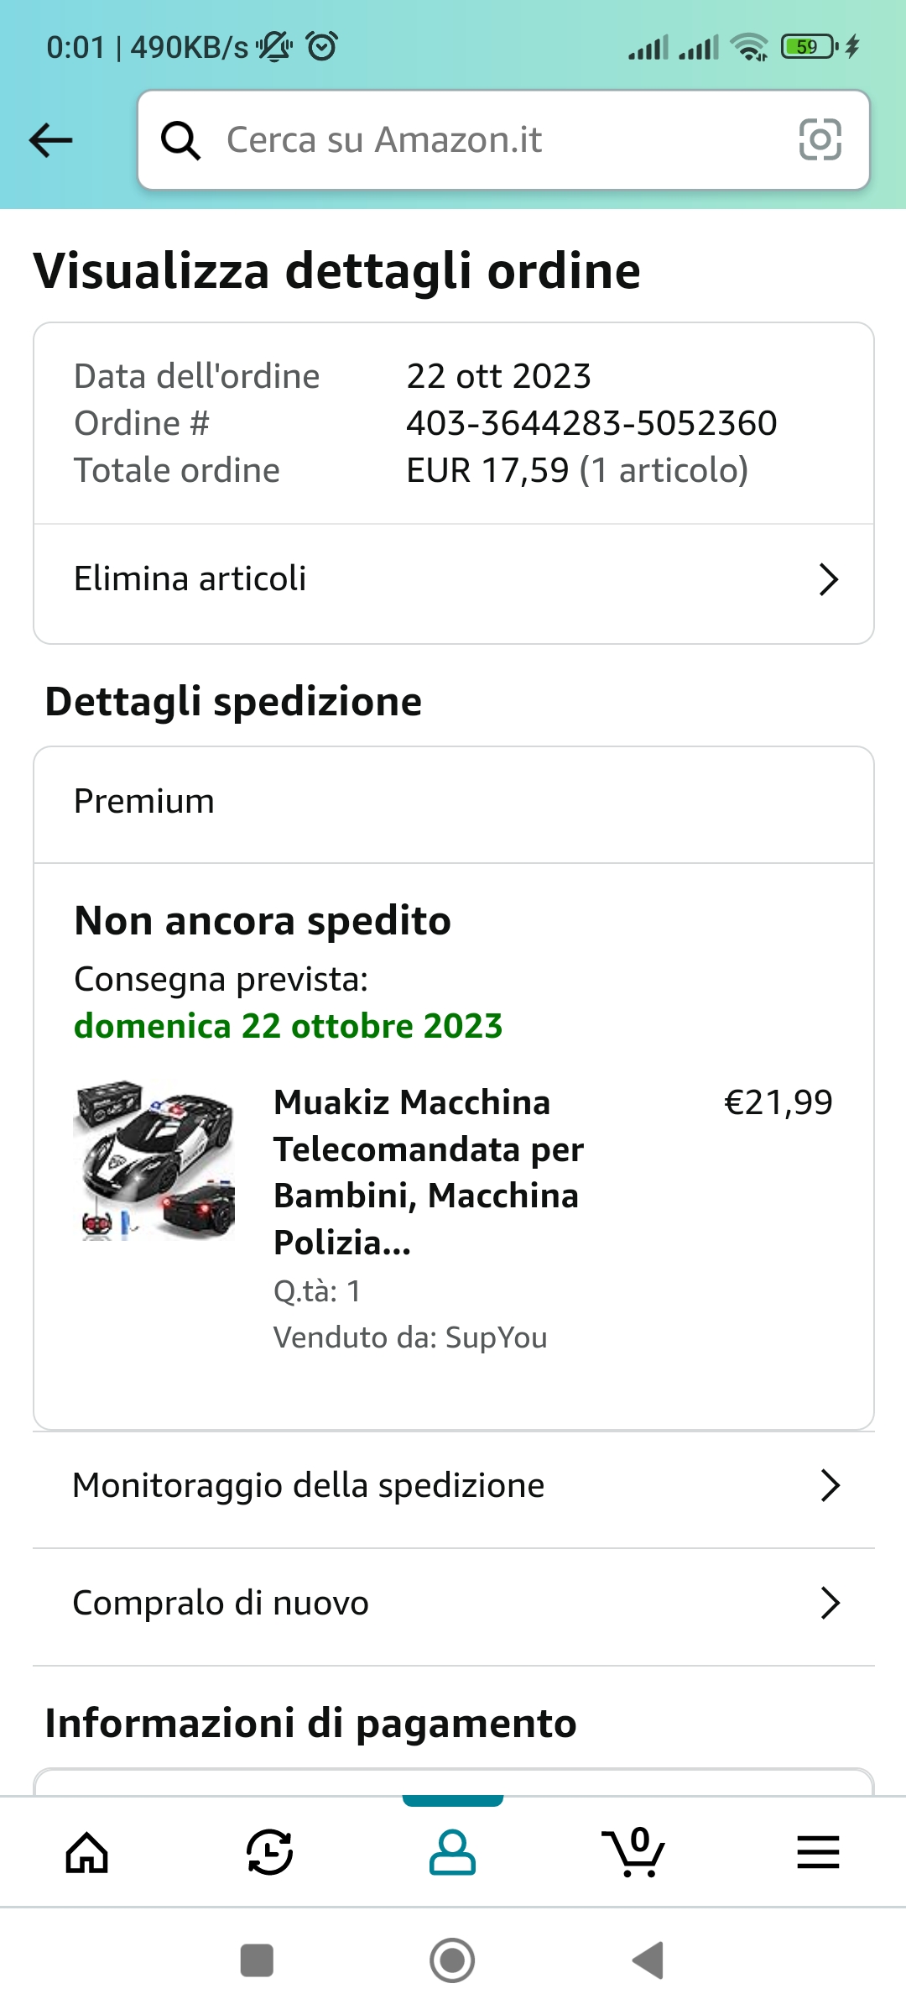Open Muakiz Macchina Telecomandata product title
906x2015 pixels.
pos(428,1172)
